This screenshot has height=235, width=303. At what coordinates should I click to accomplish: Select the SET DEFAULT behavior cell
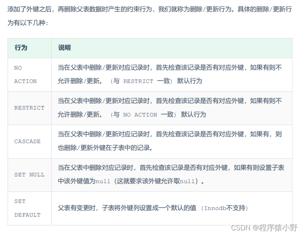tap(27, 208)
